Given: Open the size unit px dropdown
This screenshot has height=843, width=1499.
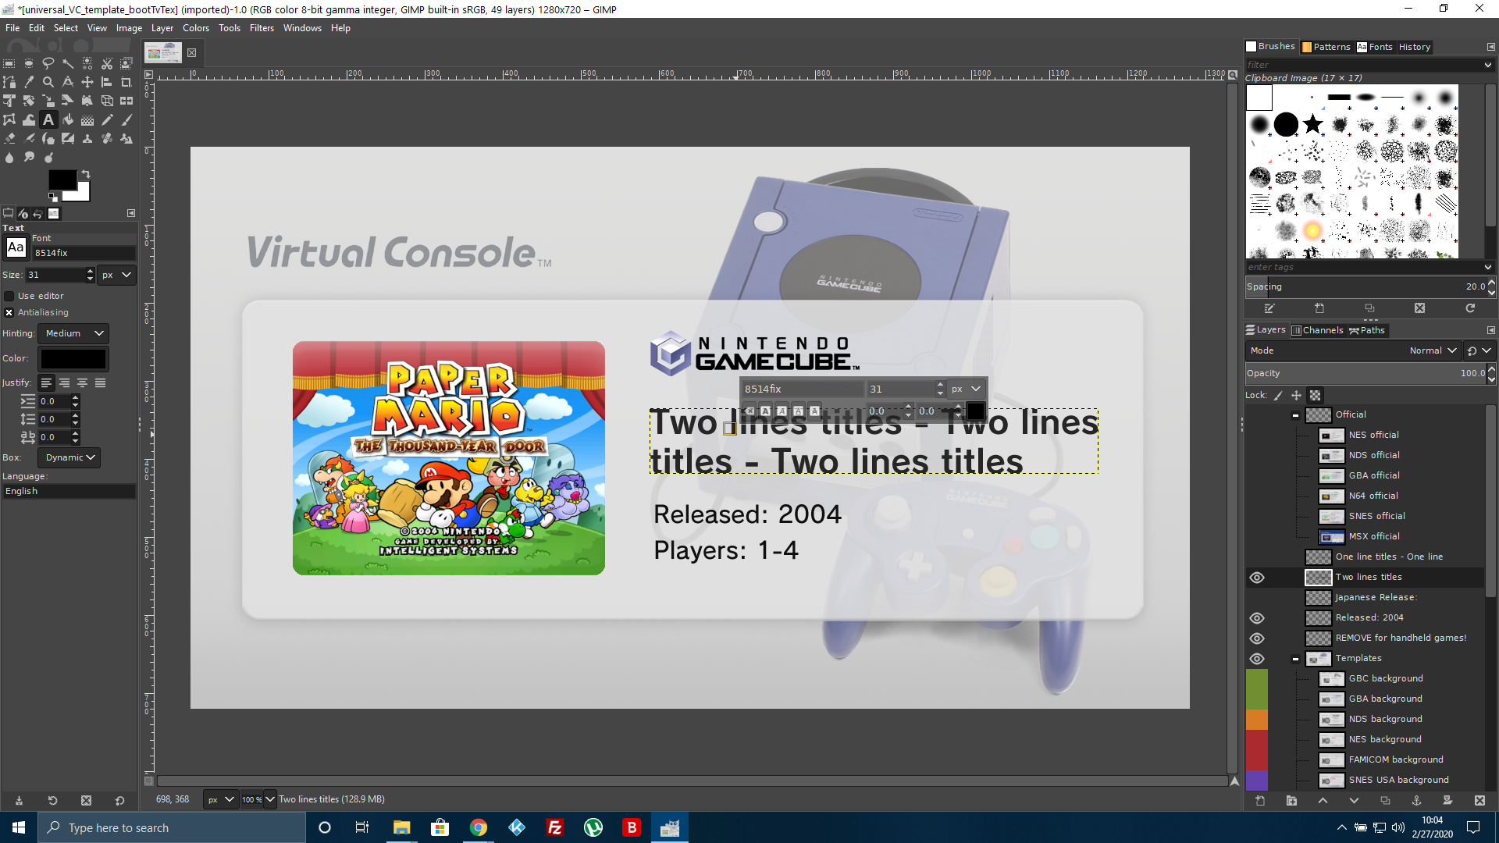Looking at the screenshot, I should click(x=117, y=275).
